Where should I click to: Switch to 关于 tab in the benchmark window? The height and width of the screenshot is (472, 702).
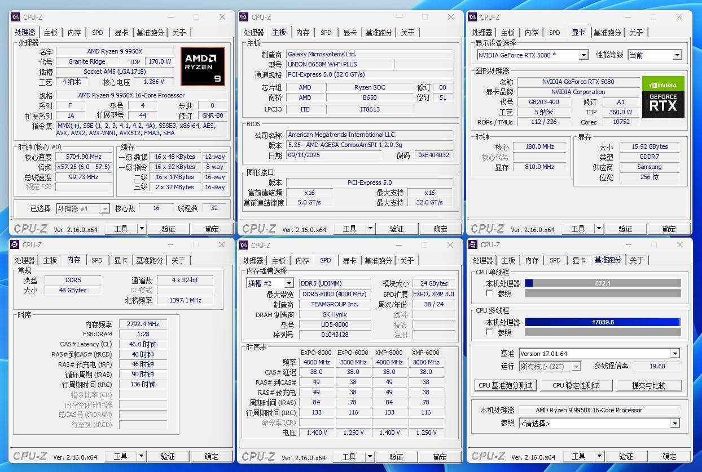[637, 260]
